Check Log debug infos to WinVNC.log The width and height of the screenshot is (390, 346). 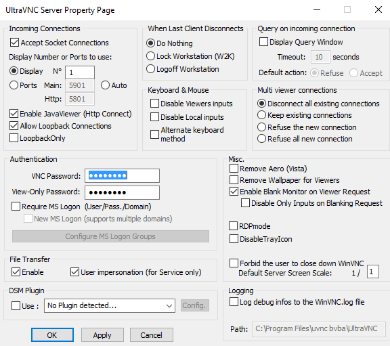click(234, 302)
